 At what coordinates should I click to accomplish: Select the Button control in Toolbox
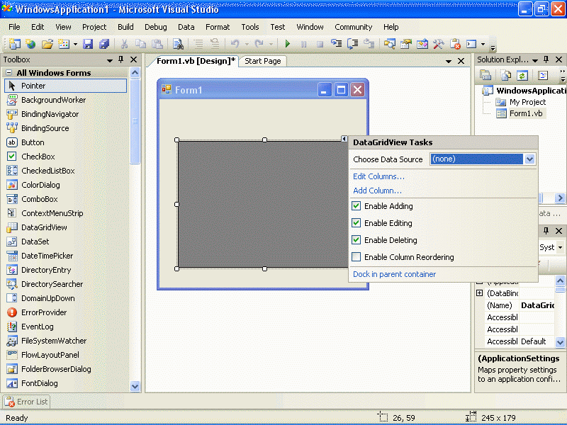pos(66,142)
